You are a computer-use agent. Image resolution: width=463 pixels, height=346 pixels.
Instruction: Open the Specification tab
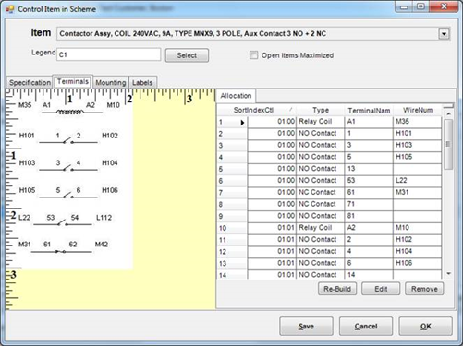point(30,82)
